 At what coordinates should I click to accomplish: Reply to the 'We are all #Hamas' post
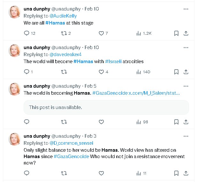27,33
